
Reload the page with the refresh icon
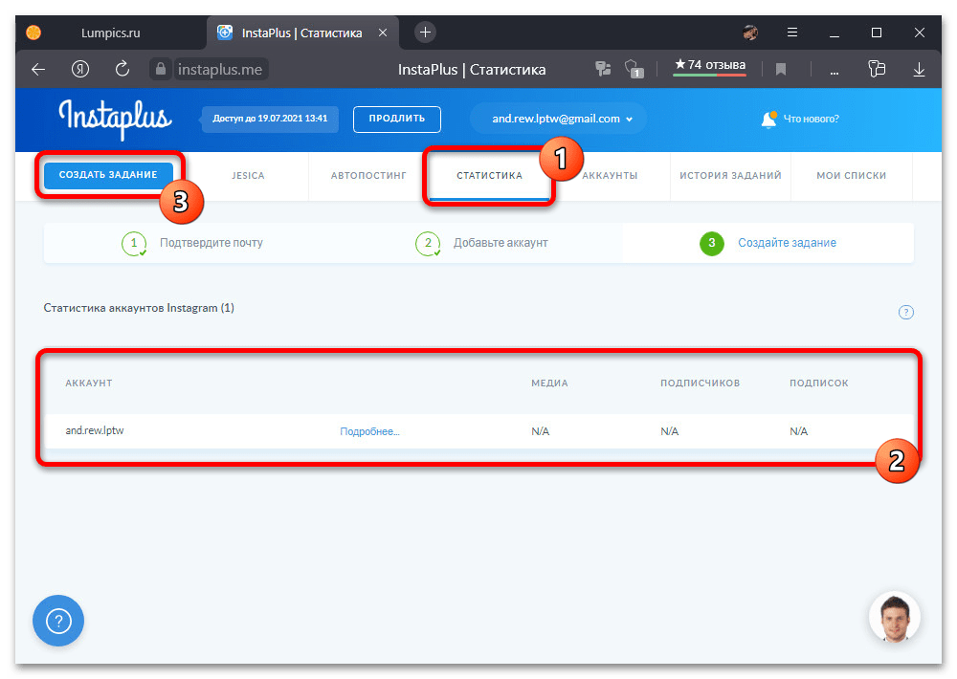(x=122, y=69)
